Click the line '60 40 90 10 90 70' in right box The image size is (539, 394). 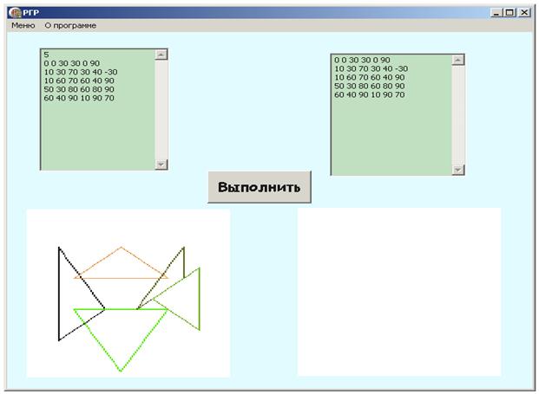click(x=370, y=94)
